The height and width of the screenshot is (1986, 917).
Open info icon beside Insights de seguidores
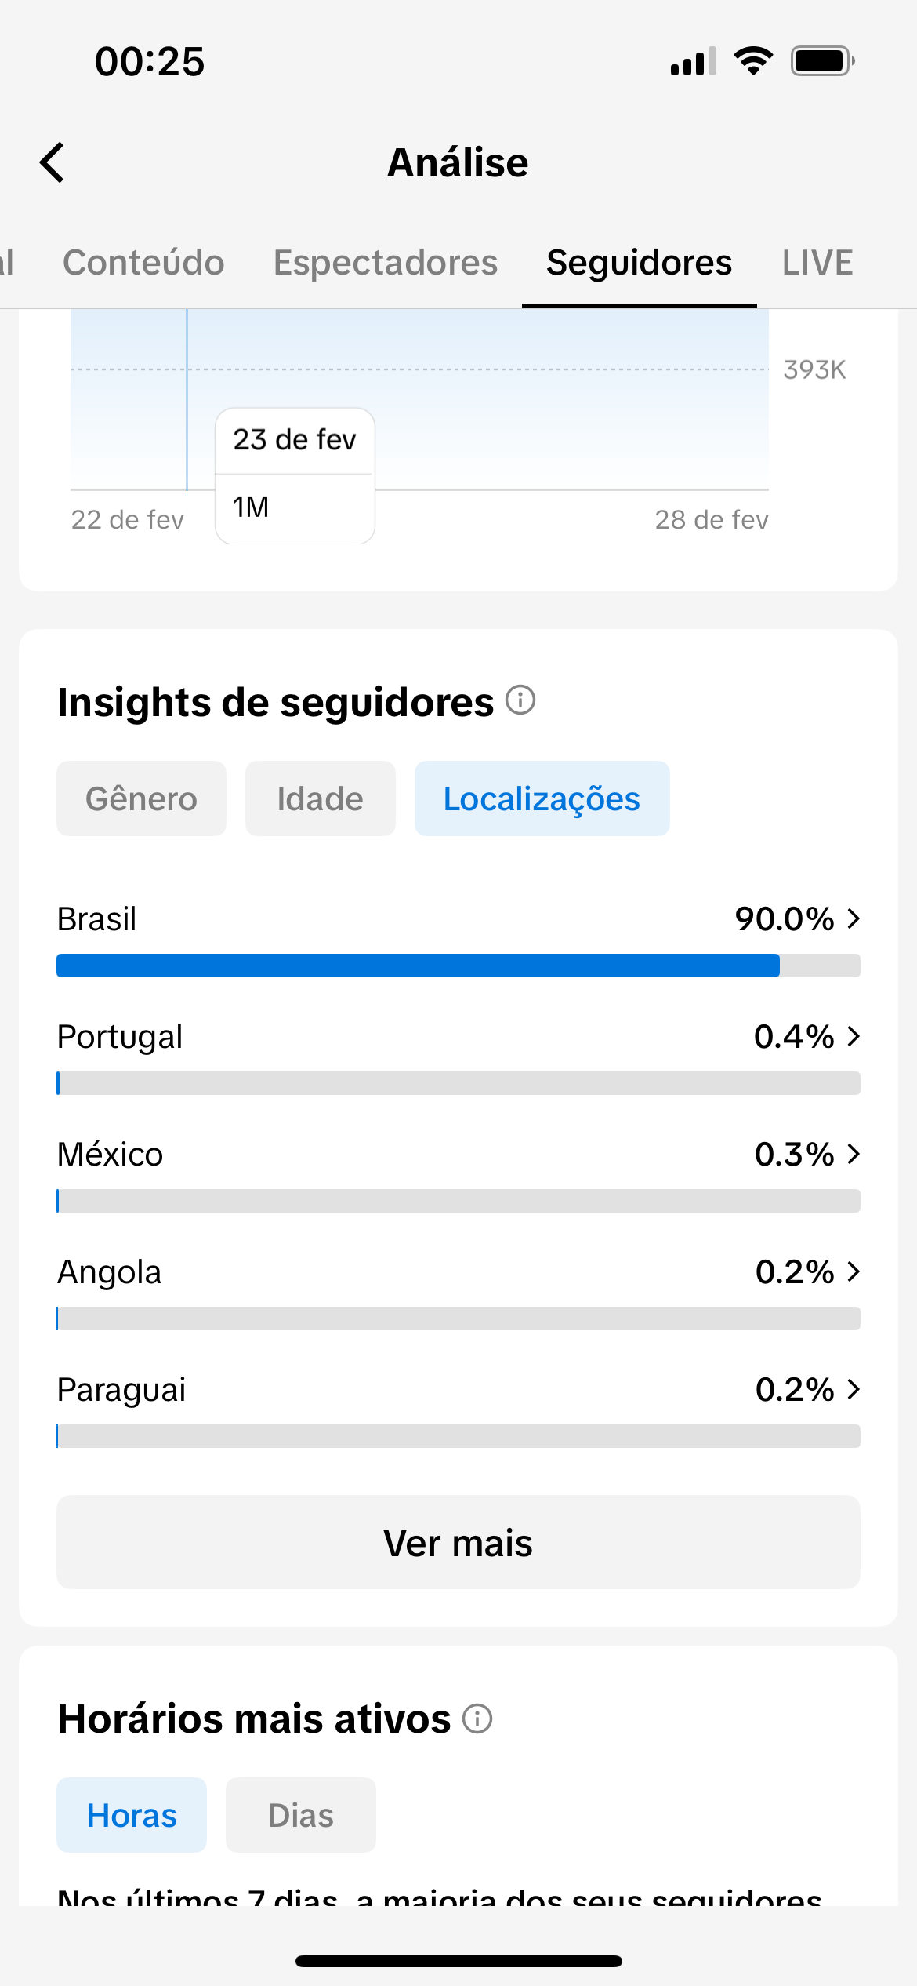pyautogui.click(x=520, y=700)
